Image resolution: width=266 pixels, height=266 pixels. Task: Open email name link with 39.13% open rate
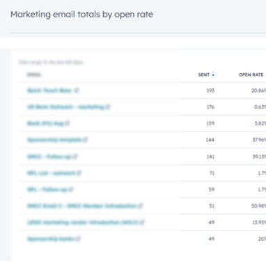point(49,157)
